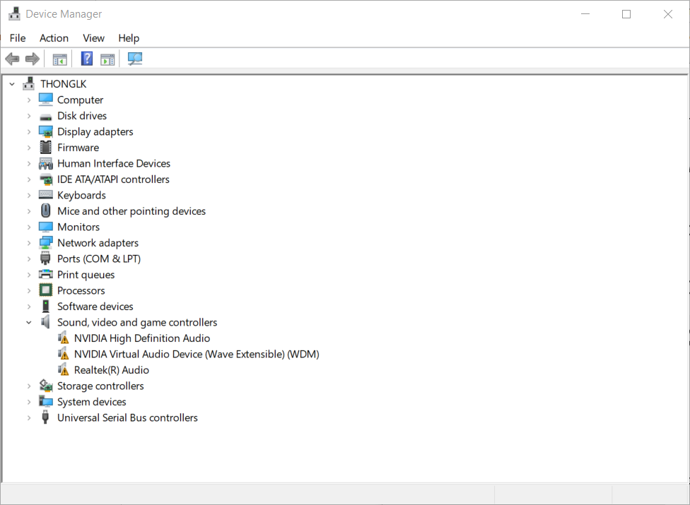
Task: Click Scan for hardware changes icon
Action: tap(134, 59)
